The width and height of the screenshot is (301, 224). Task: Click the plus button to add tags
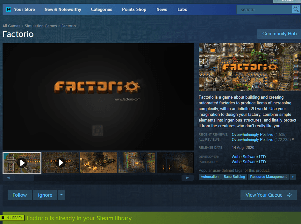point(293,177)
